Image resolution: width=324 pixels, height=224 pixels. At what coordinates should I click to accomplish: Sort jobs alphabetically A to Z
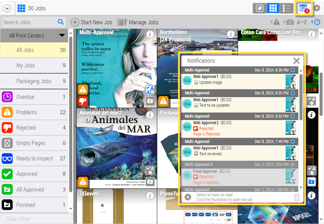(x=302, y=22)
